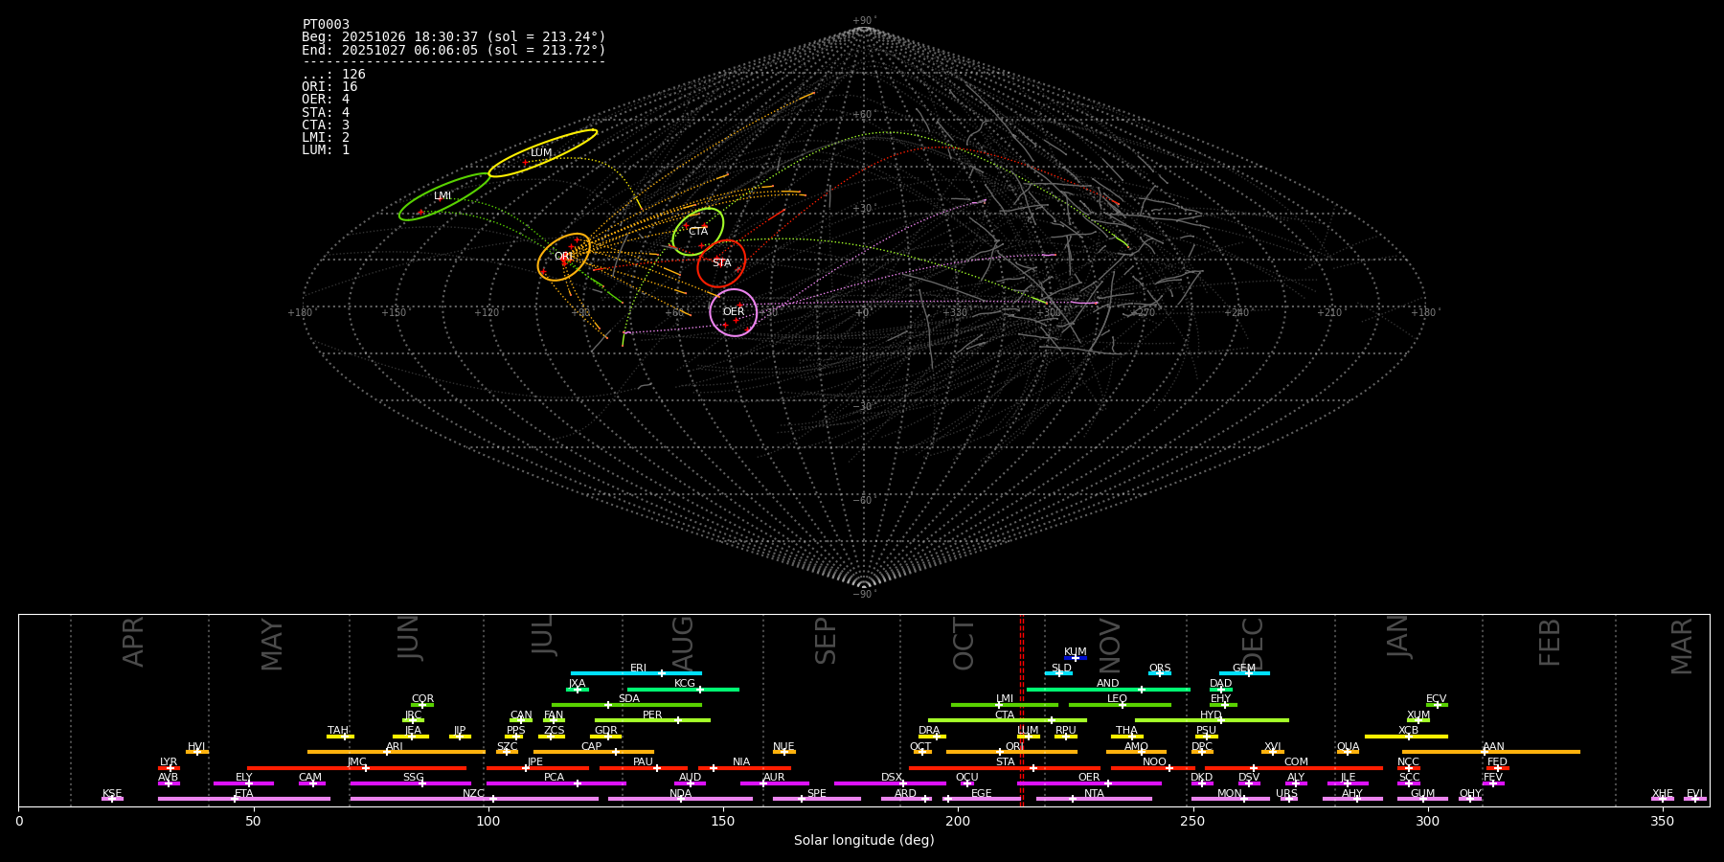This screenshot has height=862, width=1724.
Task: Click the 'NOV' month label
Action: (x=1109, y=646)
